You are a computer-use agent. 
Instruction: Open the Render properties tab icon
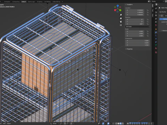tap(156, 12)
